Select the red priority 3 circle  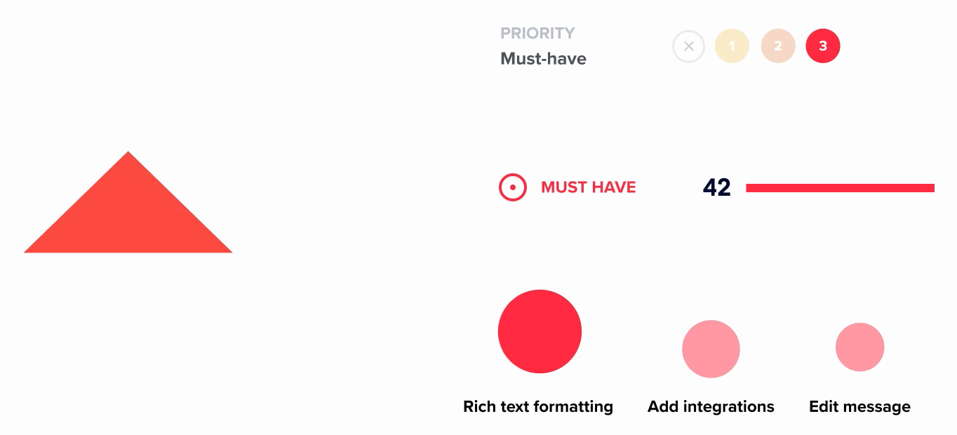(x=823, y=46)
